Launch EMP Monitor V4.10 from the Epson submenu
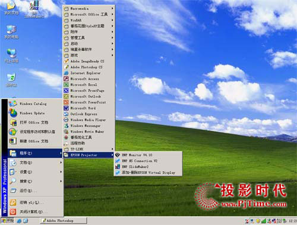Screen dimensions: 297x225 (148, 155)
